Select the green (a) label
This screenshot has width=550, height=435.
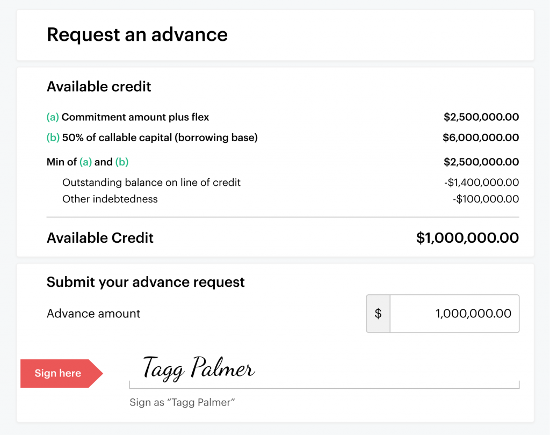click(53, 117)
